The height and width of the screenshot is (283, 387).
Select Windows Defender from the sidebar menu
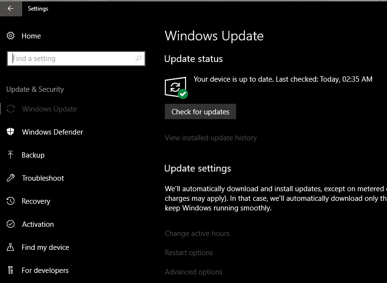click(x=53, y=132)
